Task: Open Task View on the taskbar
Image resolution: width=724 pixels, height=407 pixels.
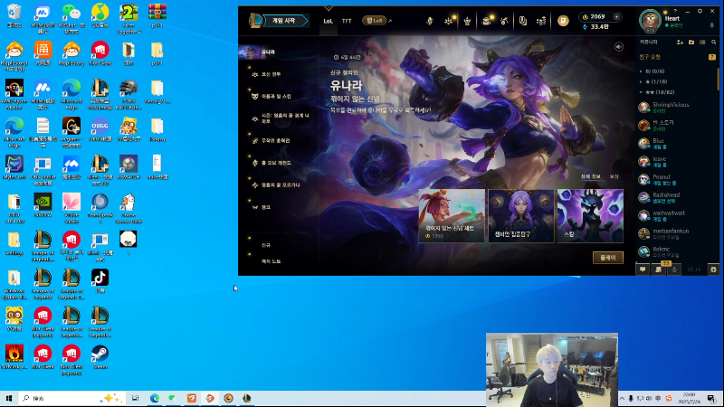Action: (x=135, y=398)
